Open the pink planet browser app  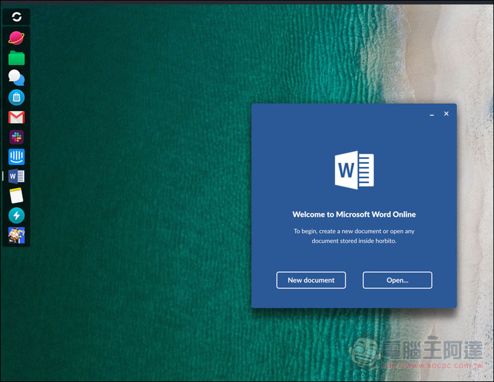pos(17,38)
